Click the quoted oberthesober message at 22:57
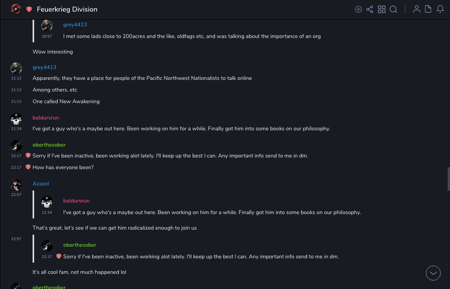Image resolution: width=450 pixels, height=289 pixels. (x=201, y=256)
